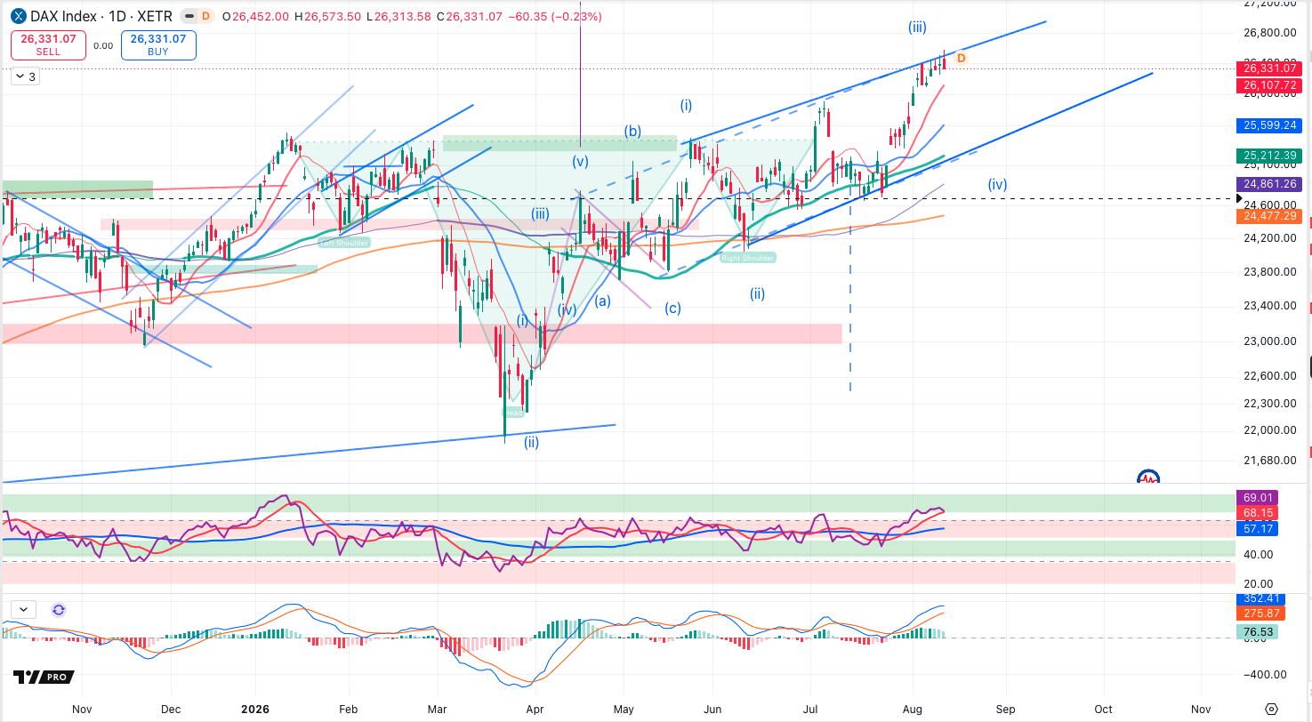Open the DAX Index 1D XETR symbol title
The image size is (1312, 722).
point(92,16)
